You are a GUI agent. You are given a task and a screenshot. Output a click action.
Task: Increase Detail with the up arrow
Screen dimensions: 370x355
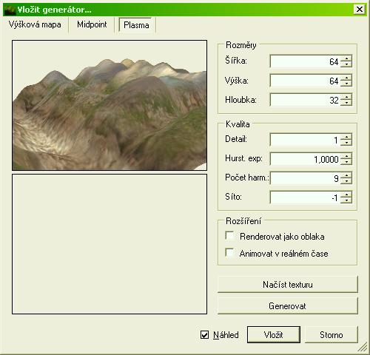coord(346,137)
